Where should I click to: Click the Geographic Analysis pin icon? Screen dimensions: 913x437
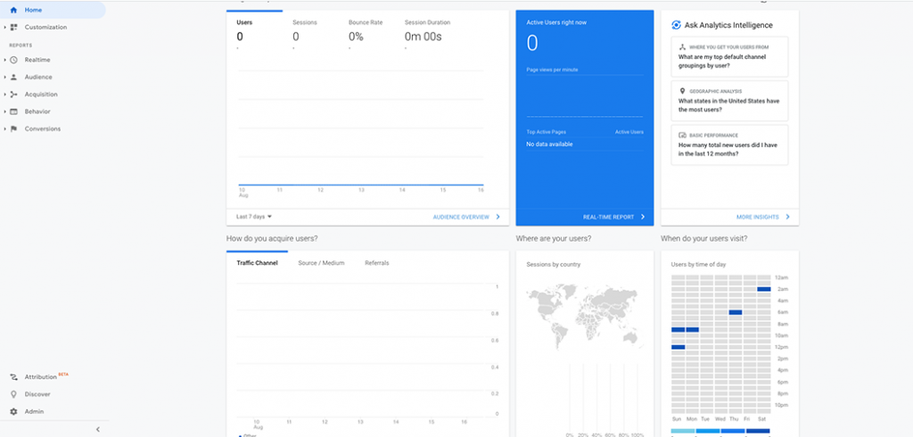click(682, 91)
